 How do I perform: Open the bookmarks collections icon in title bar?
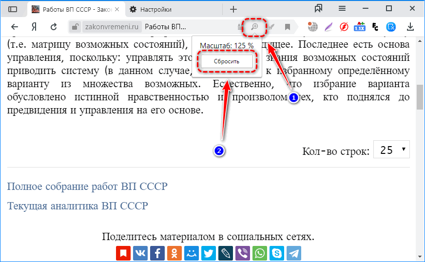pyautogui.click(x=318, y=9)
